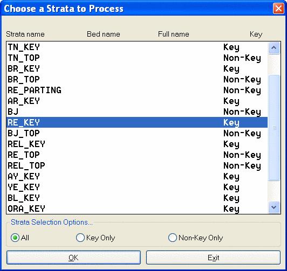Viewport: 287px width, 271px height.
Task: Select the highlighted RE_KEY row
Action: (x=137, y=122)
